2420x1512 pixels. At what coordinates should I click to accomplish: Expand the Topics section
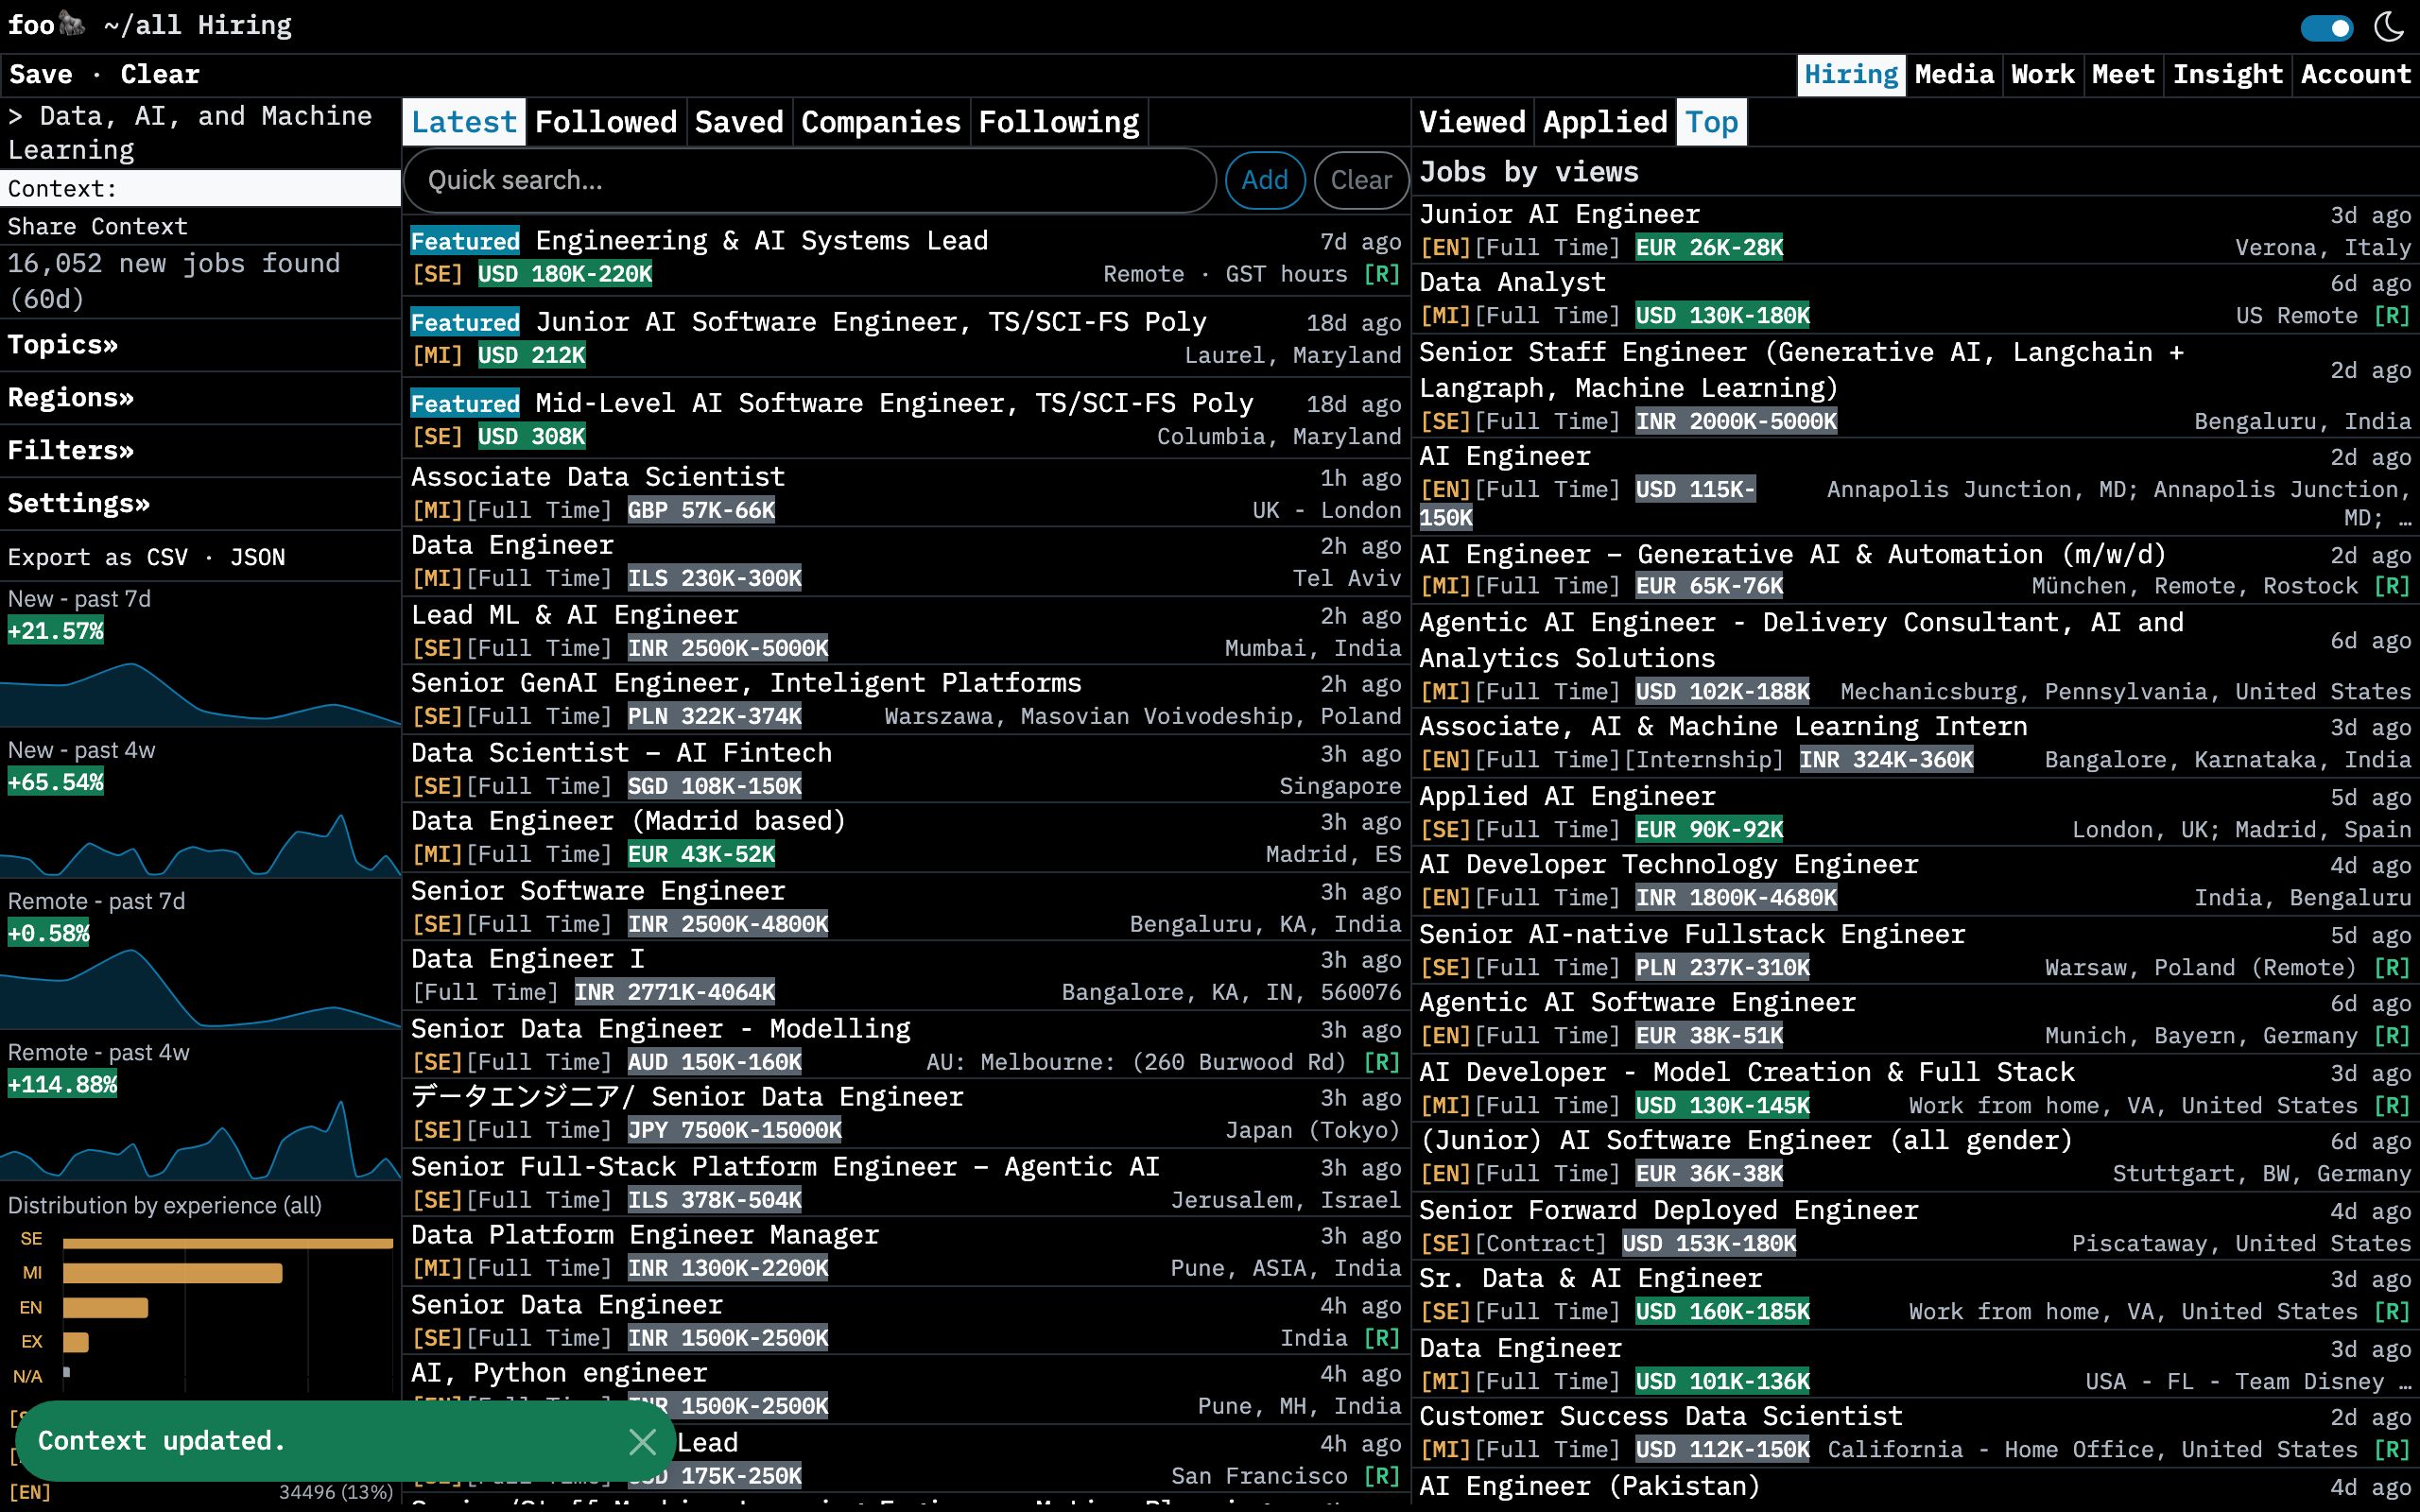pyautogui.click(x=63, y=345)
